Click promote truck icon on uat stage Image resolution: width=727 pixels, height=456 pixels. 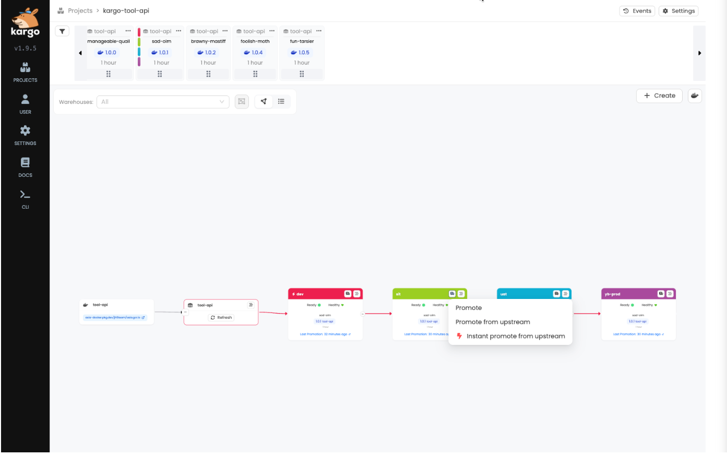click(x=556, y=294)
